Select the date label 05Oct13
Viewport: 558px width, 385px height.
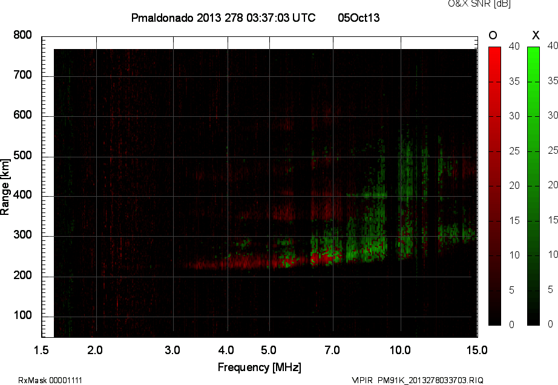coord(359,18)
